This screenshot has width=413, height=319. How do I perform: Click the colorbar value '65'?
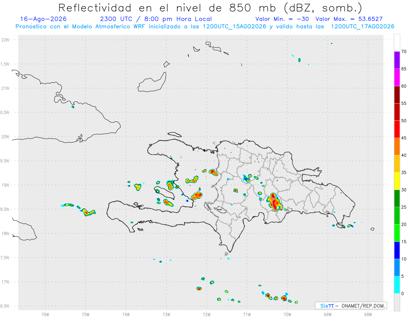(x=404, y=69)
